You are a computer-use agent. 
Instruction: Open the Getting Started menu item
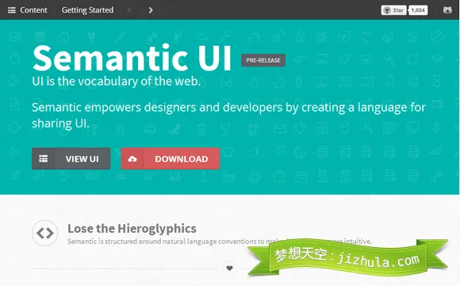click(x=87, y=10)
